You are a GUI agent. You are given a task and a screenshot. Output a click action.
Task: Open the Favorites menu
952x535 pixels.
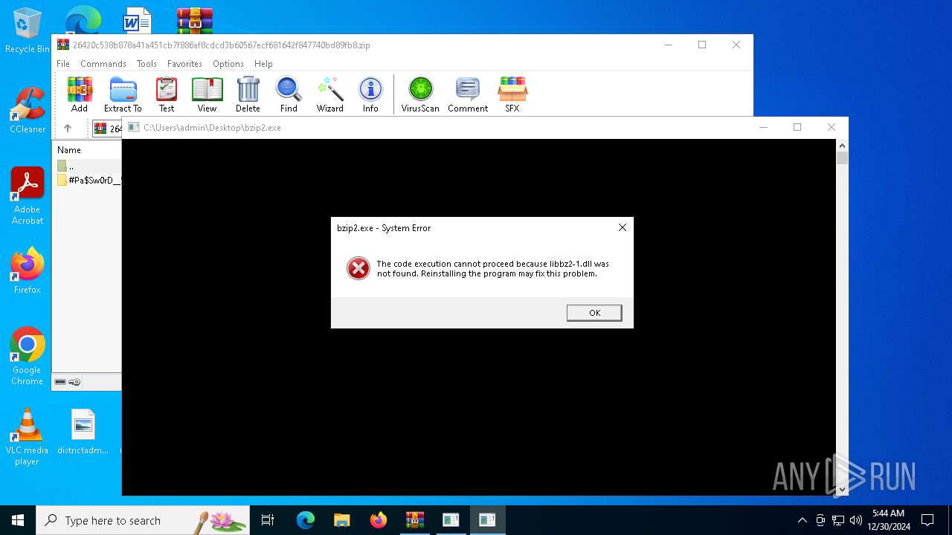pos(184,64)
